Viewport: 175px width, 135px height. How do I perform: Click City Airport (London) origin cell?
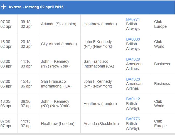pos(59,44)
